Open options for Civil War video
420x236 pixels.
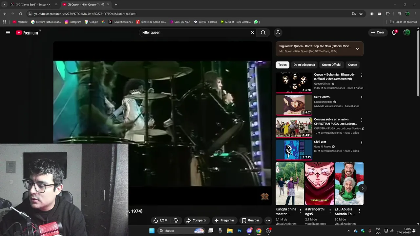coord(362,143)
